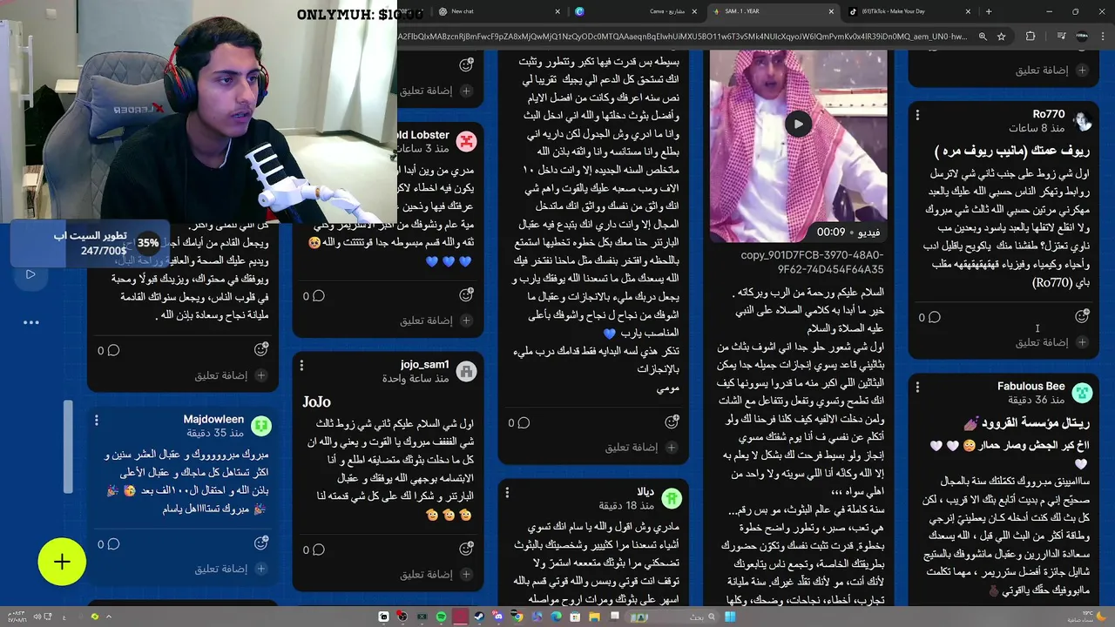
Task: Open a new browser tab
Action: point(988,11)
